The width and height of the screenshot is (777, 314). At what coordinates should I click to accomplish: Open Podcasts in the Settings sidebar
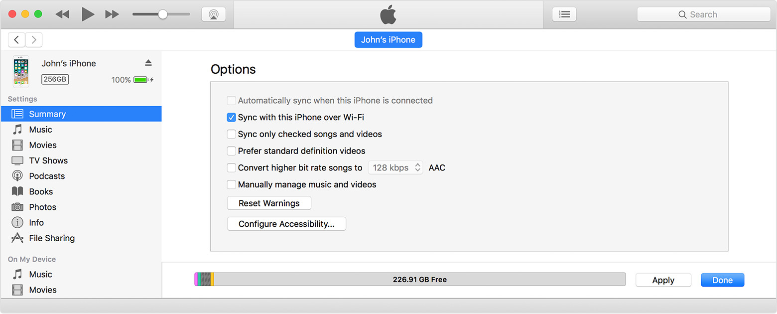pos(46,176)
